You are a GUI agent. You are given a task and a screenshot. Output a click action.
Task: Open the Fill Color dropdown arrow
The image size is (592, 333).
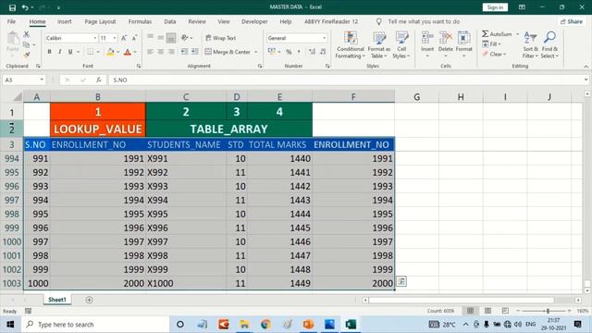coord(117,52)
